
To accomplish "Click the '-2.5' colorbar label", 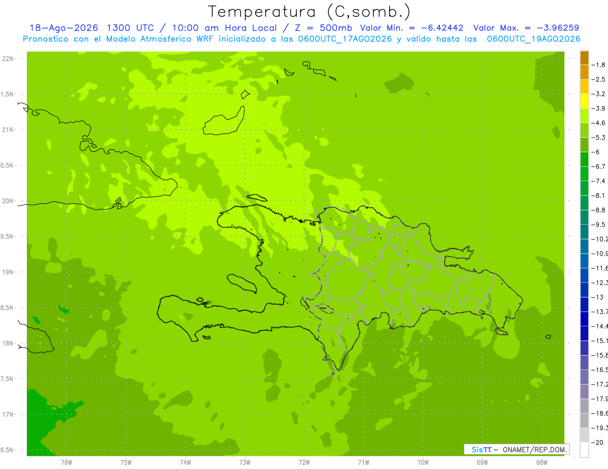I will click(598, 80).
